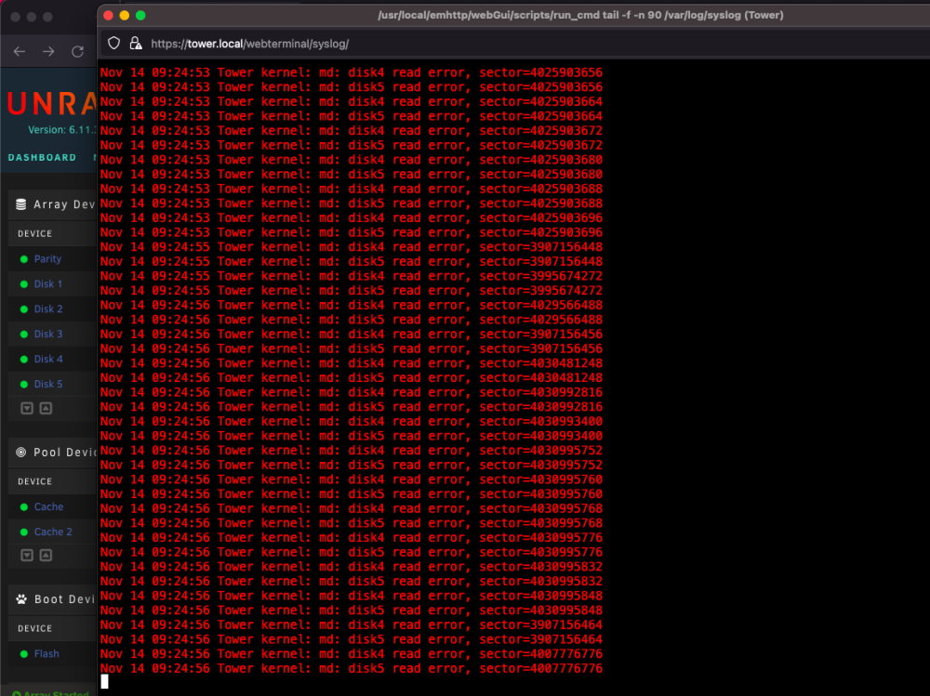This screenshot has width=930, height=696.
Task: Click the green status dot for Parity
Action: tap(24, 259)
